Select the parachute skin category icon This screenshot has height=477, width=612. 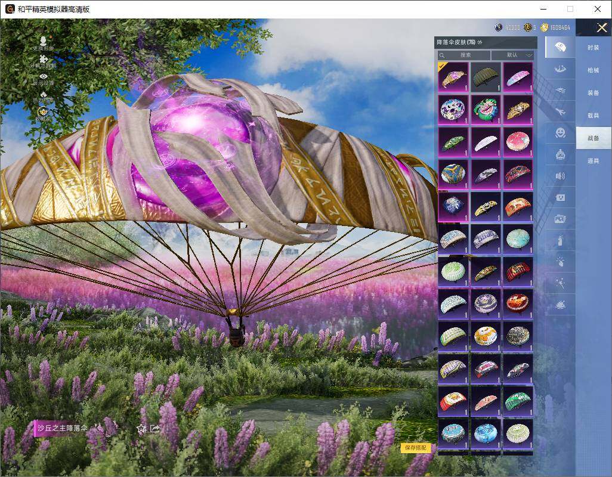(x=560, y=47)
